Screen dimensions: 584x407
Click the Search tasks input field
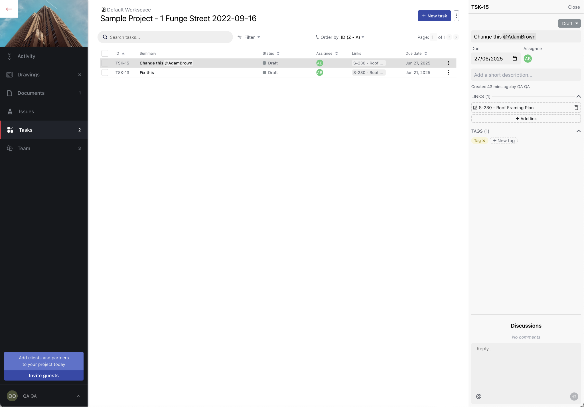point(165,37)
